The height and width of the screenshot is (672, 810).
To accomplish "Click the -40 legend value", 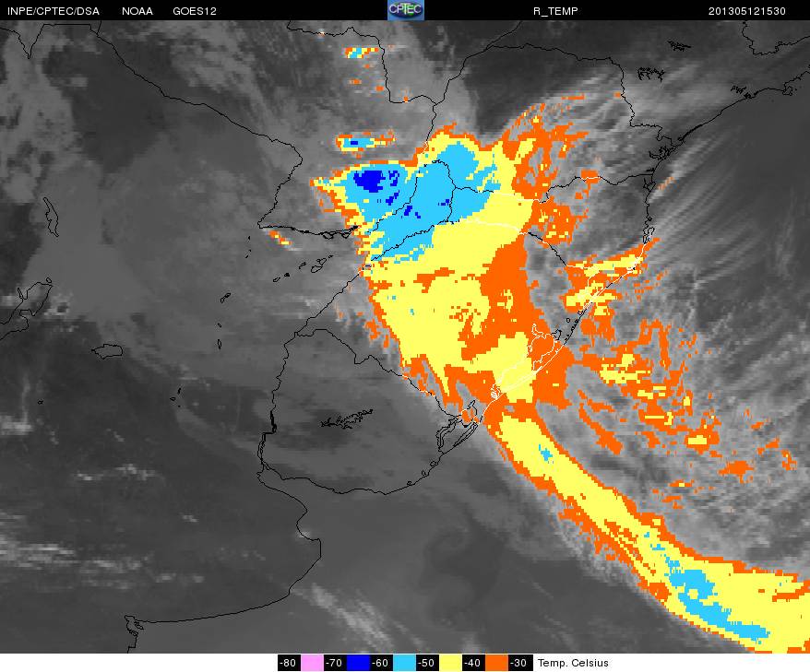I will coord(473,663).
